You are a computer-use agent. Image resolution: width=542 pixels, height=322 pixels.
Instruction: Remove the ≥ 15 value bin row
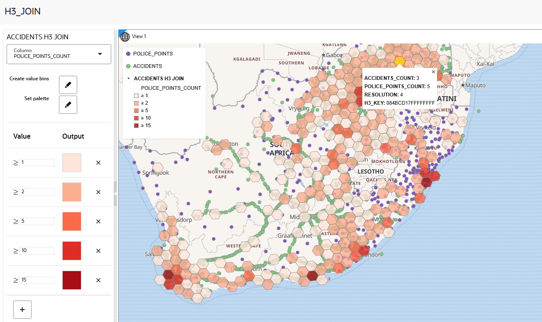pyautogui.click(x=98, y=280)
